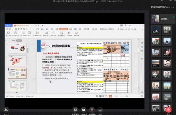
Task: Add a new slide with the plus button
Action: click(17, 93)
